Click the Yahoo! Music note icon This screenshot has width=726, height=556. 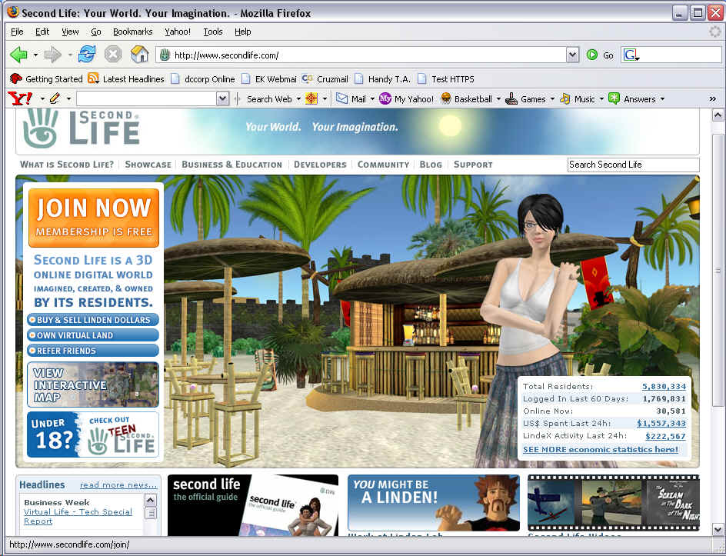[x=565, y=98]
